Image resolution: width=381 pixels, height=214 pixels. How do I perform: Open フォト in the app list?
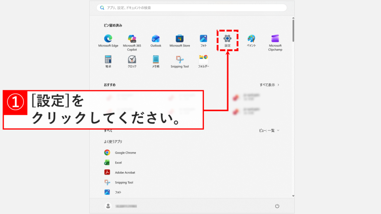pyautogui.click(x=113, y=192)
